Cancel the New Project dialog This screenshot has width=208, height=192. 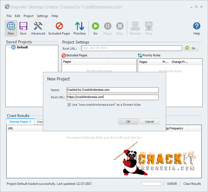point(150,122)
